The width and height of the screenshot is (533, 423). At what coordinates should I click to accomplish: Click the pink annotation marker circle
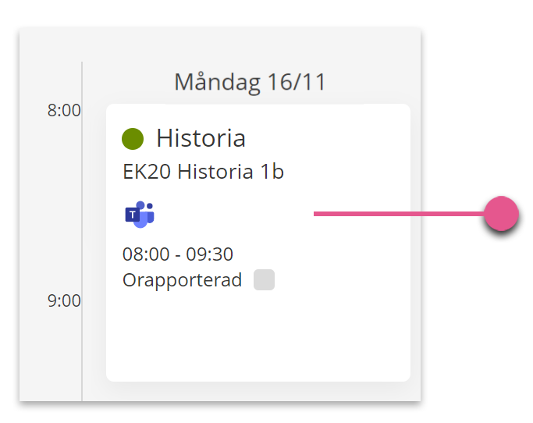pos(501,214)
